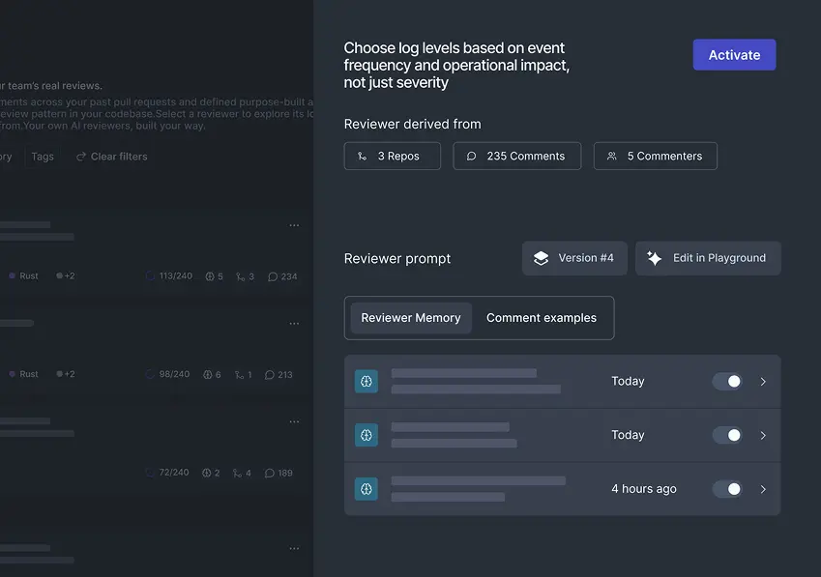Click the Rust tag in the 98/240 row
821x577 pixels.
(x=23, y=374)
